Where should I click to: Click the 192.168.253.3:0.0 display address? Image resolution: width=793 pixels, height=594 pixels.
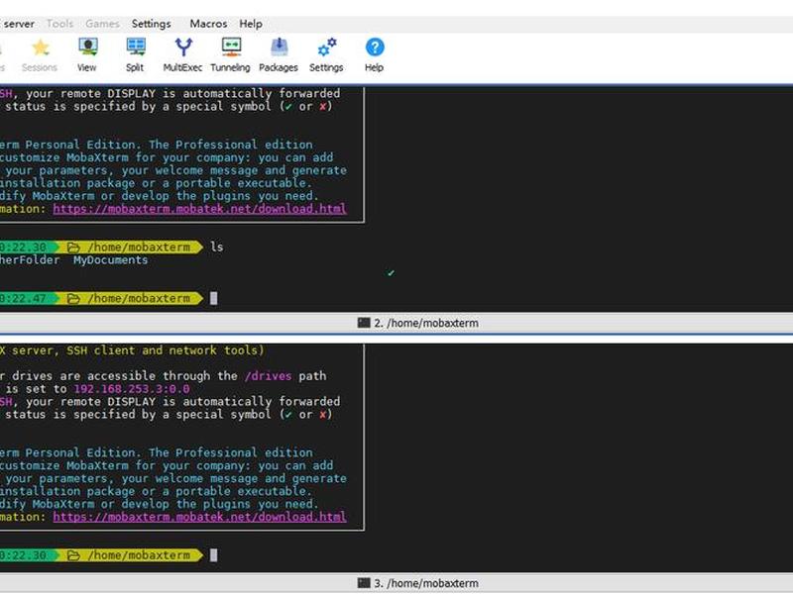(132, 389)
